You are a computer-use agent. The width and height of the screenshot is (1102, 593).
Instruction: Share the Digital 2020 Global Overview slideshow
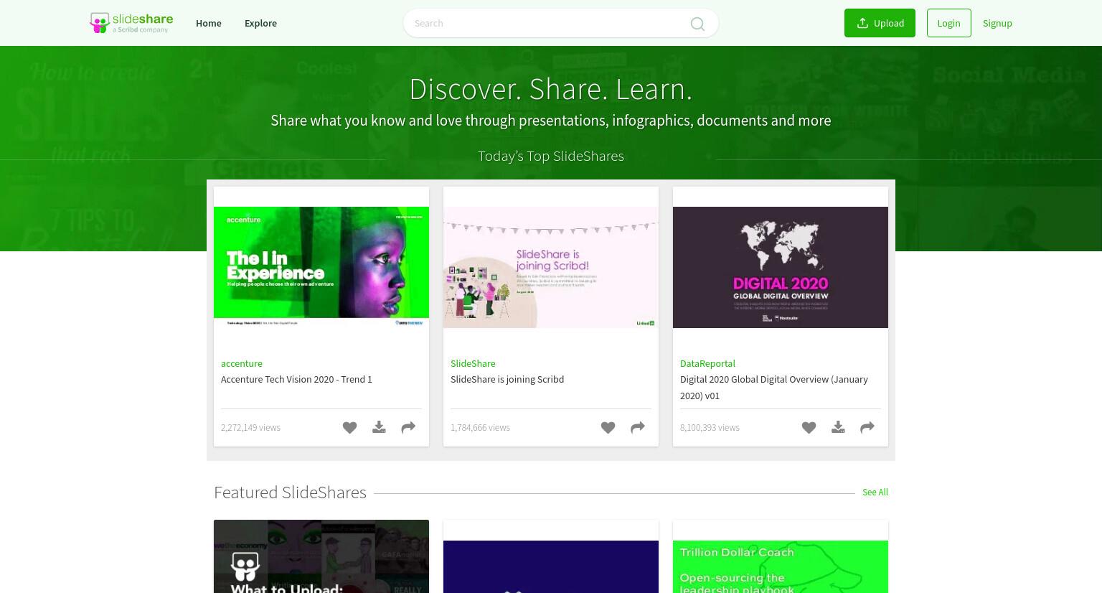pyautogui.click(x=867, y=428)
